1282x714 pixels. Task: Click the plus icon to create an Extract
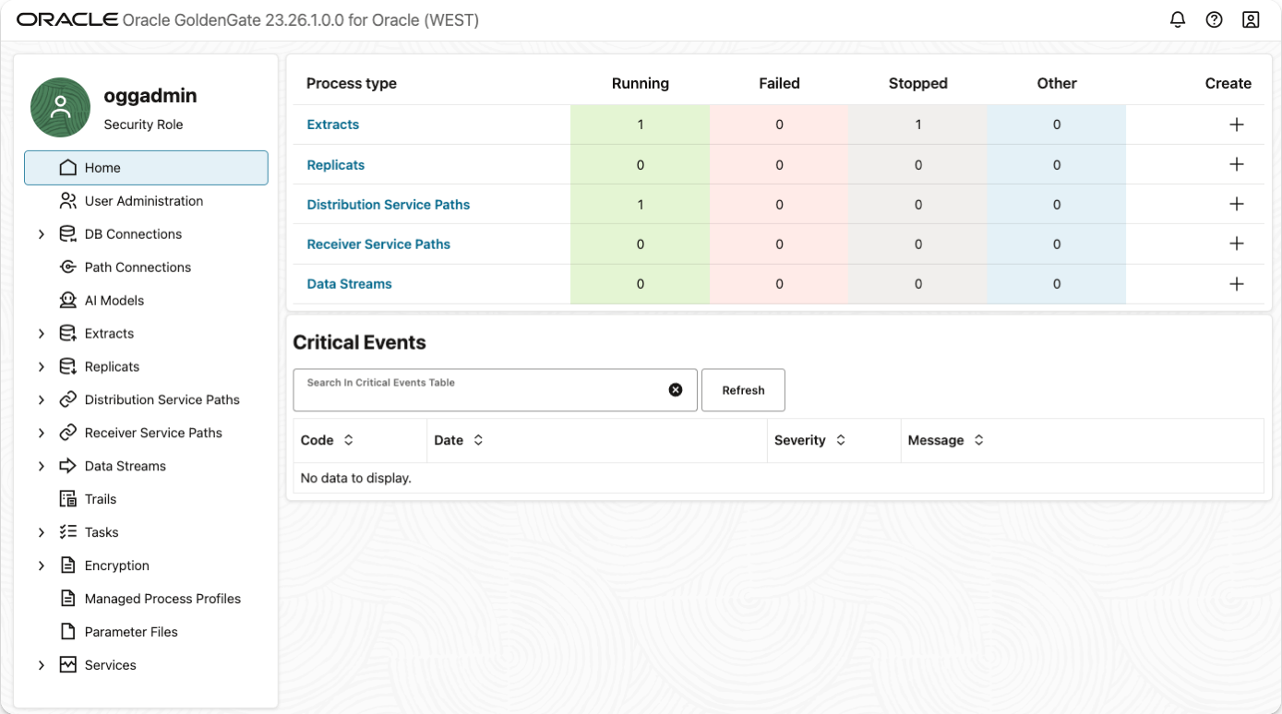1237,125
